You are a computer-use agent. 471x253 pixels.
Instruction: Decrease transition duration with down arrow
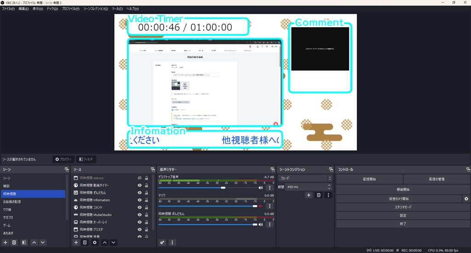[329, 189]
